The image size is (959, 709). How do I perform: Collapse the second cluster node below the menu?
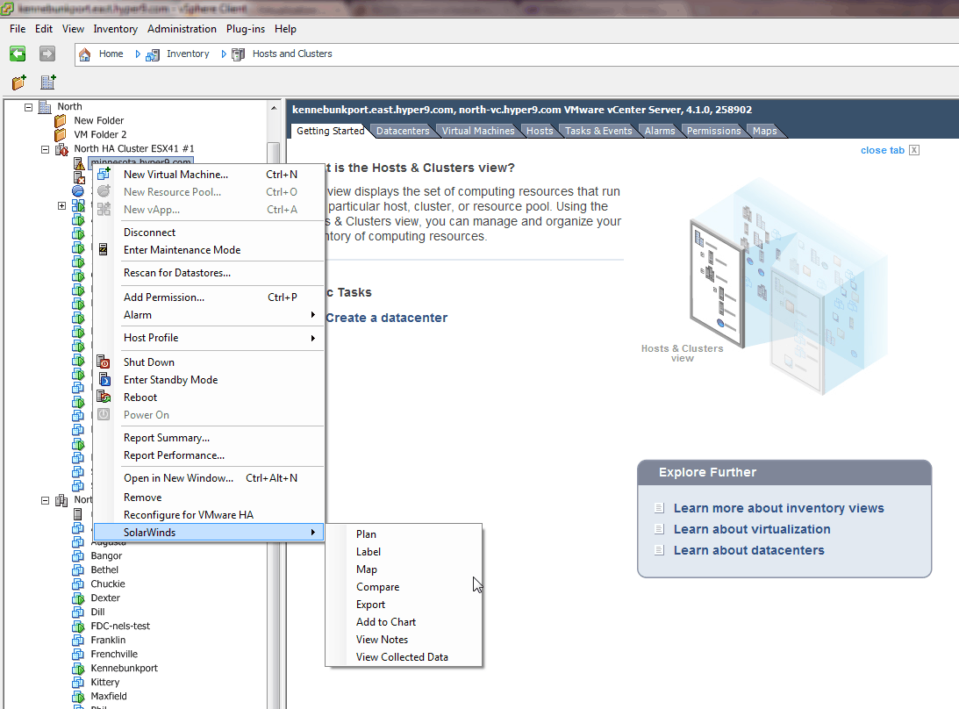(x=45, y=500)
